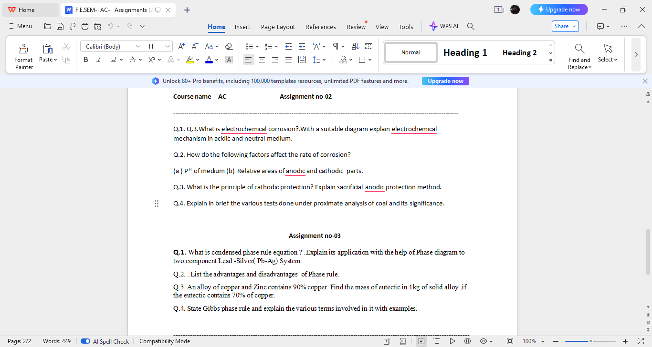Set Align Right paragraph alignment
The width and height of the screenshot is (652, 347).
coord(275,60)
